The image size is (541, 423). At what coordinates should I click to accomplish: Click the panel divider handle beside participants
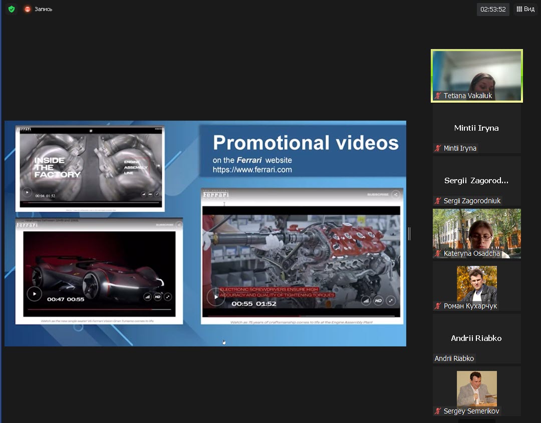pos(409,234)
